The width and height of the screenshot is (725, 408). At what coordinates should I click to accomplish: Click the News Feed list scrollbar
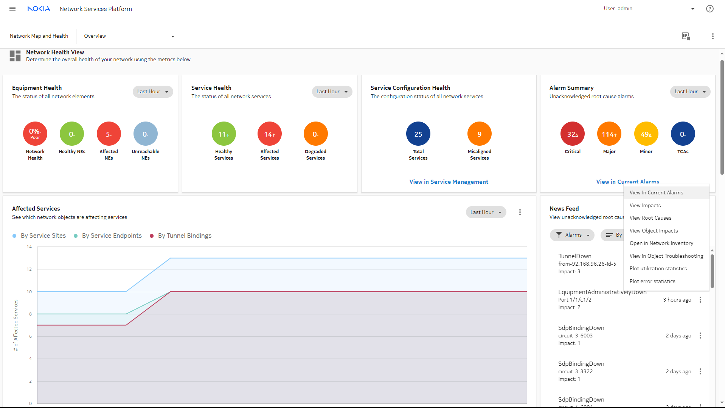(712, 271)
